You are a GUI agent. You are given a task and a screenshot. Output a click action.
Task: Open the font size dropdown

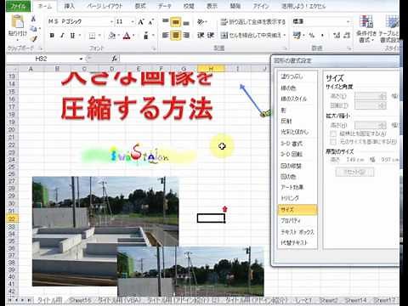pyautogui.click(x=133, y=22)
